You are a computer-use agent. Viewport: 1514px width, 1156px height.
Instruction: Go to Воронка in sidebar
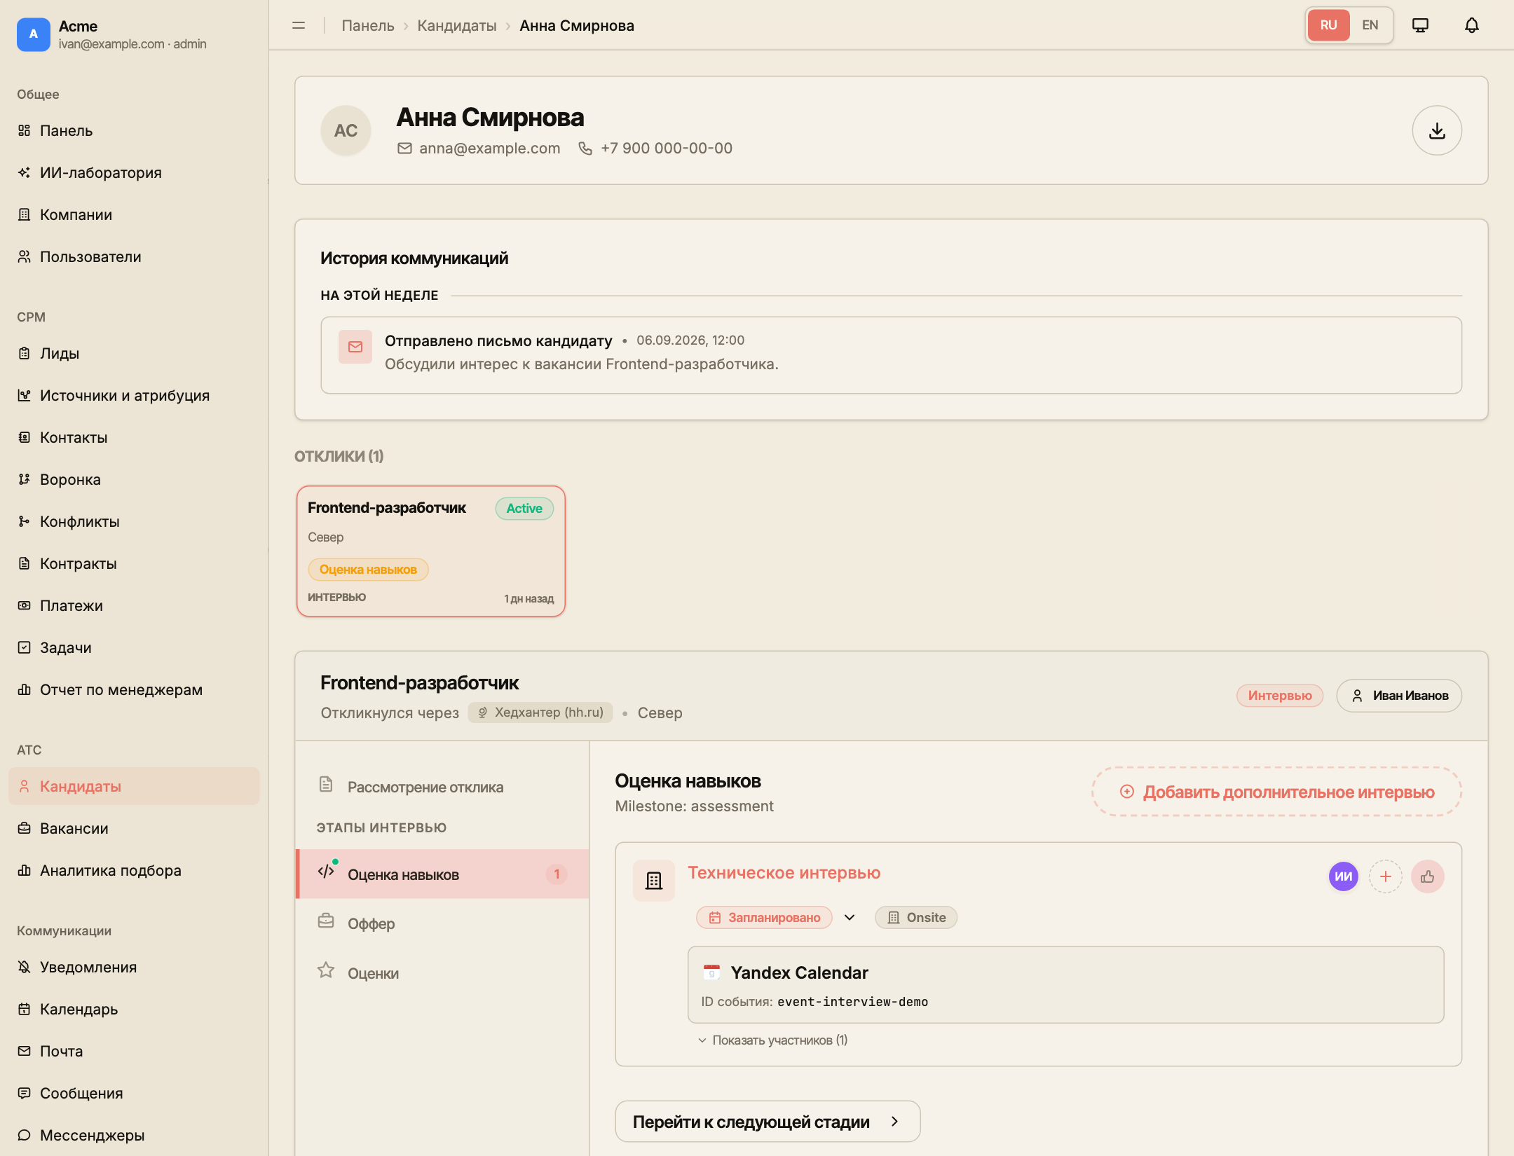click(x=134, y=479)
